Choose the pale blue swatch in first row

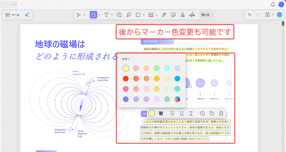tap(177, 68)
